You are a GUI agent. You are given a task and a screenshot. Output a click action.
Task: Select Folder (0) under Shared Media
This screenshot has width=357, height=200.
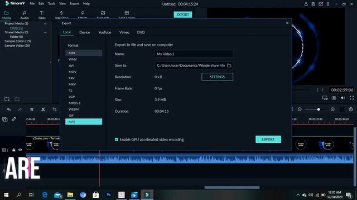[16, 37]
